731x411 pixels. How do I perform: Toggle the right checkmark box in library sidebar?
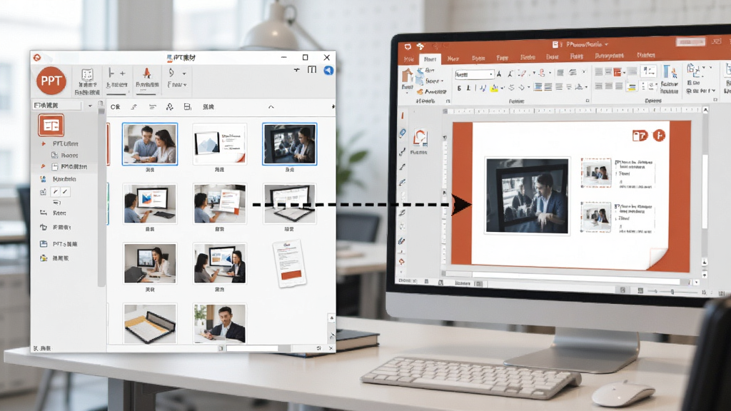(65, 191)
